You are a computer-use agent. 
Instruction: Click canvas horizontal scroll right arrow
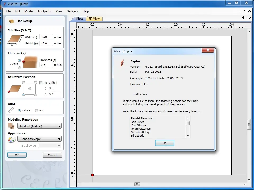coord(244,184)
